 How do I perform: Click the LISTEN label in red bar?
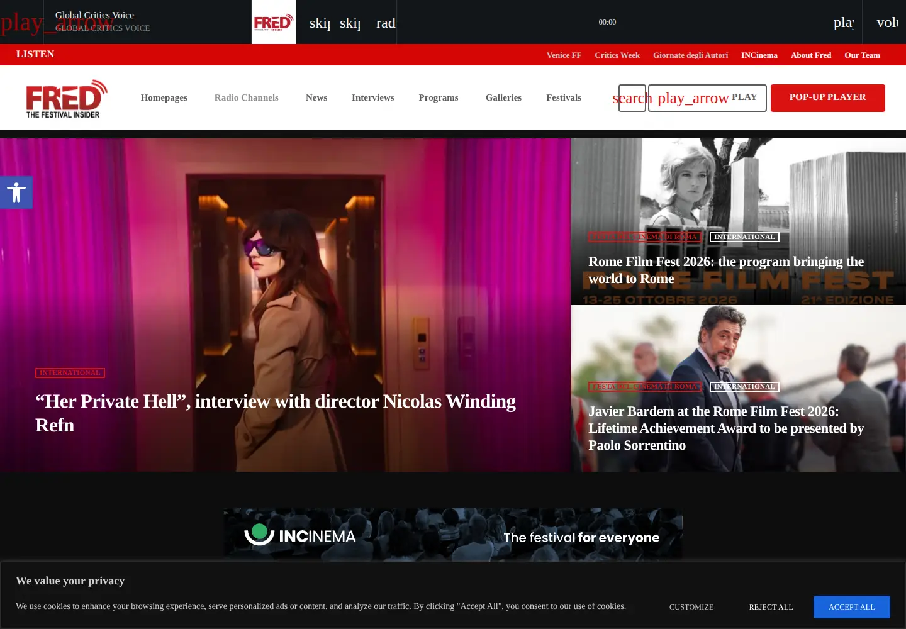click(35, 54)
